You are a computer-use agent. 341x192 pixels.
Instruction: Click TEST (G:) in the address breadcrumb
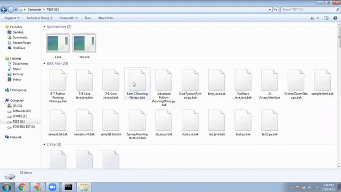pyautogui.click(x=53, y=10)
